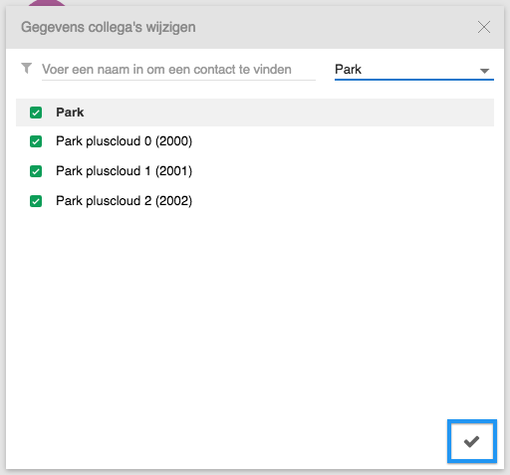Confirm changes with the checkmark button
Viewport: 510px width, 475px height.
coord(471,441)
